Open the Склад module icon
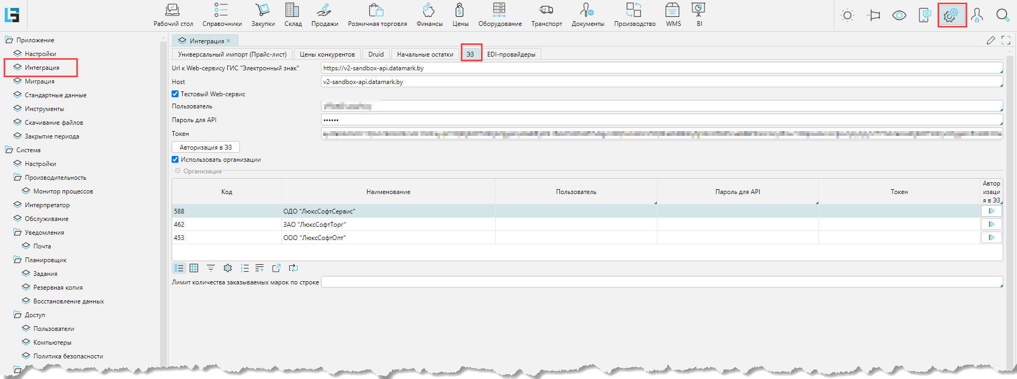 pyautogui.click(x=292, y=11)
